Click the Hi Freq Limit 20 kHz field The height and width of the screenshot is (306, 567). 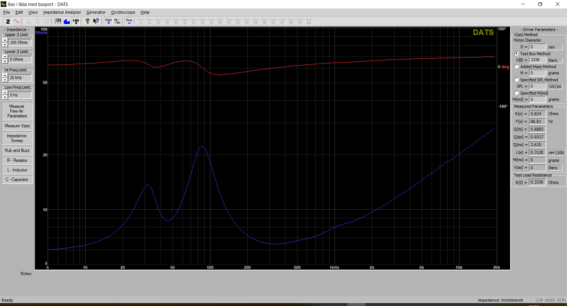[x=20, y=77]
